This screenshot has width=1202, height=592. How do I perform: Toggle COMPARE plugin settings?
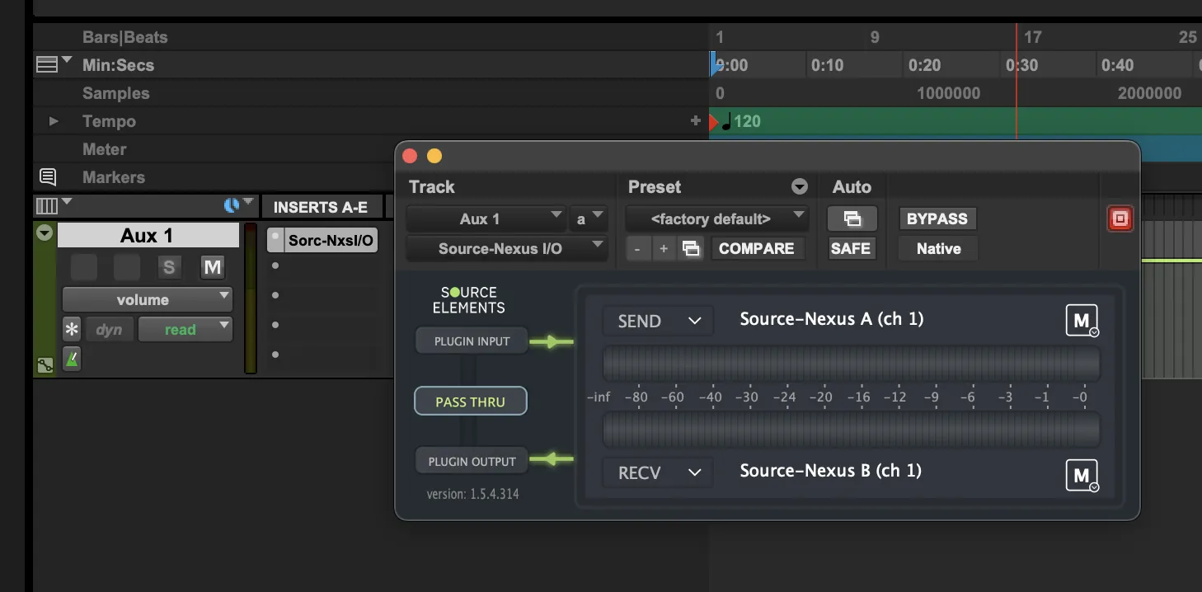click(x=756, y=248)
